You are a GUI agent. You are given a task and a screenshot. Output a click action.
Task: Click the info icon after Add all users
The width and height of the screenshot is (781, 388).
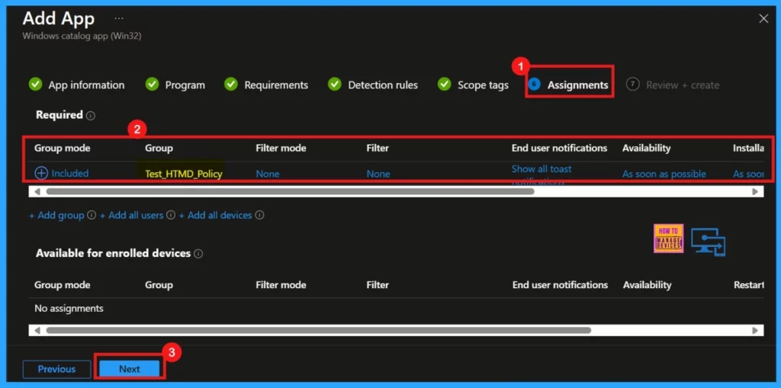pyautogui.click(x=171, y=215)
